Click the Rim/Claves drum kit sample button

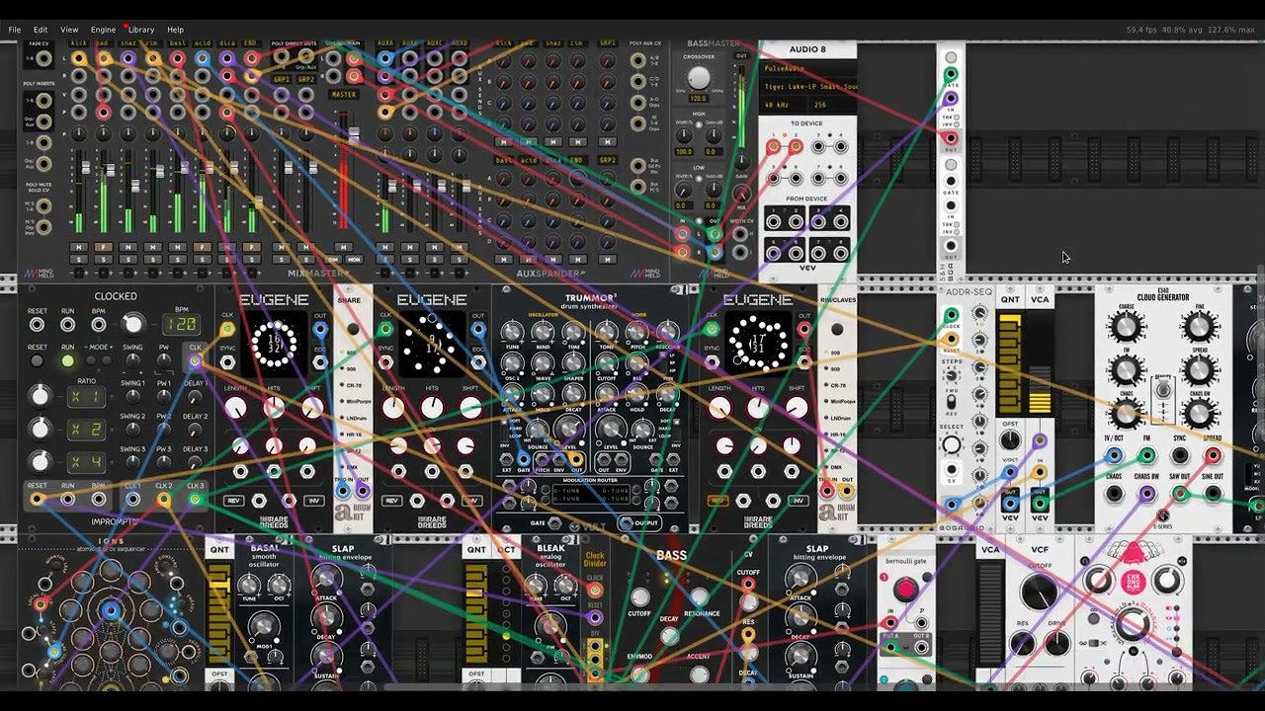tap(837, 329)
